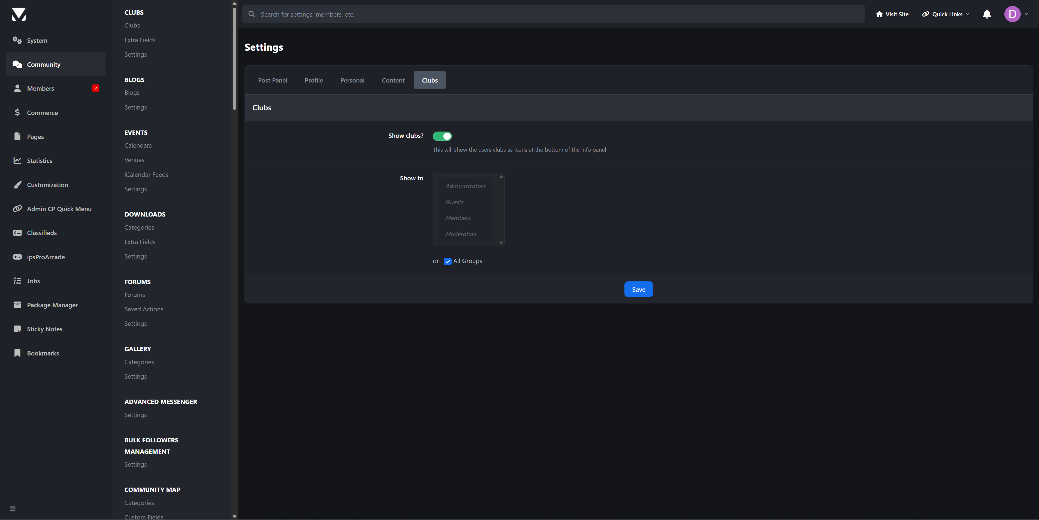Viewport: 1039px width, 520px height.
Task: Click the Statistics chart icon
Action: pos(17,160)
